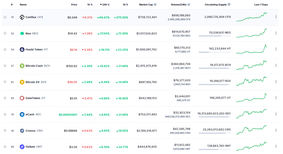Click Huobi Token circulating supply progress bar

tap(215, 52)
